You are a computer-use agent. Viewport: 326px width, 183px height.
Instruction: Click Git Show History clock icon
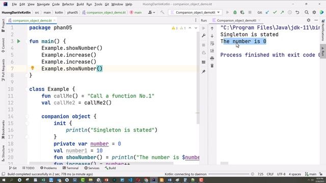(x=290, y=12)
